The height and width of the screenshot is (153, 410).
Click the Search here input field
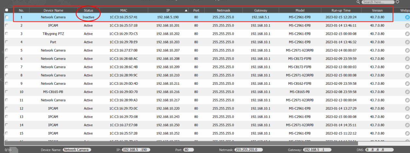(x=378, y=2)
